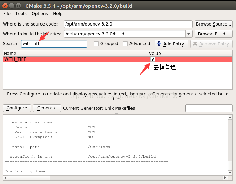Screen dimensions: 236x184
Task: Click the output log scroll left arrow
Action: pyautogui.click(x=5, y=178)
